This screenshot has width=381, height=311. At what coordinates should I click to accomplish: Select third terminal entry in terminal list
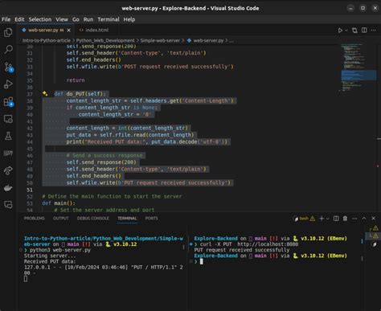tap(375, 244)
